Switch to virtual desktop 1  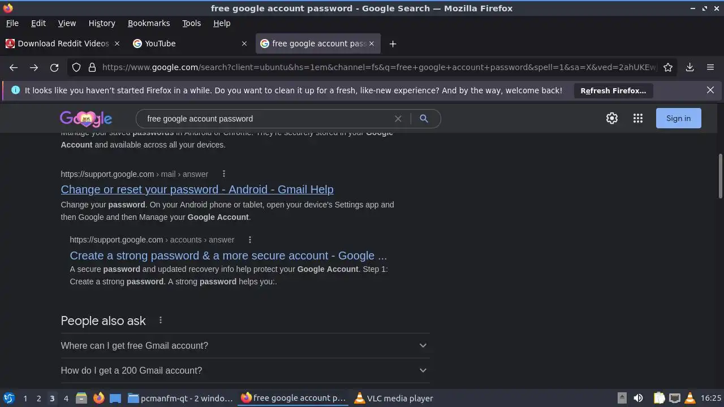pos(25,398)
